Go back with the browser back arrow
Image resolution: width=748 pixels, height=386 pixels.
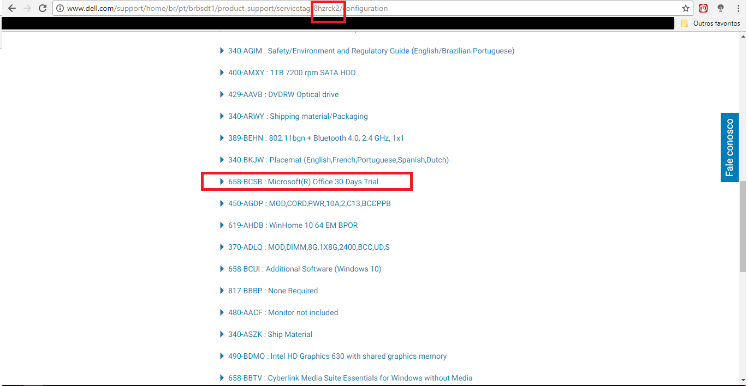12,9
